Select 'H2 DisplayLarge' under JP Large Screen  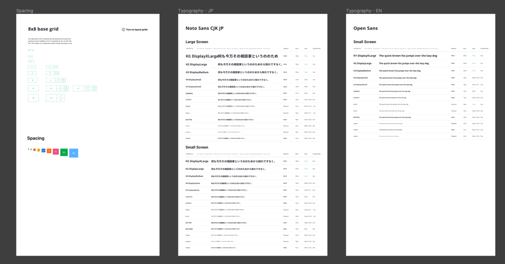[196, 64]
